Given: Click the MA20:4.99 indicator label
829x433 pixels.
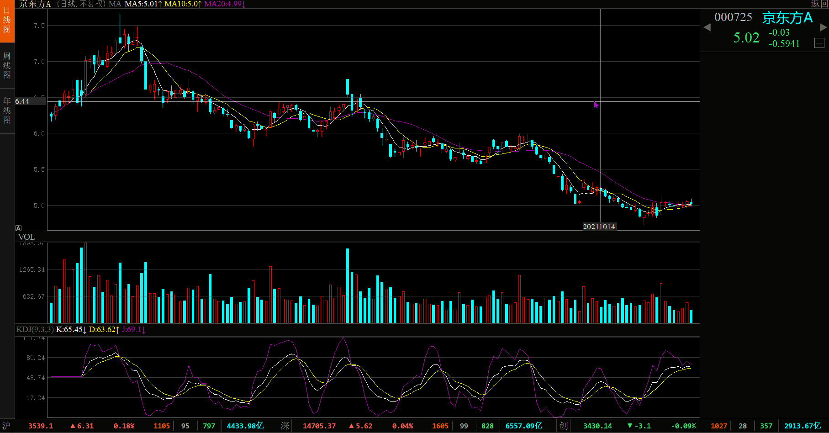Looking at the screenshot, I should (225, 4).
